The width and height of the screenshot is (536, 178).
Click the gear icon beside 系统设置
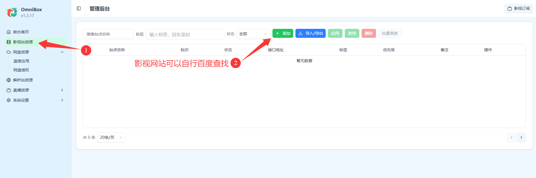coord(9,100)
